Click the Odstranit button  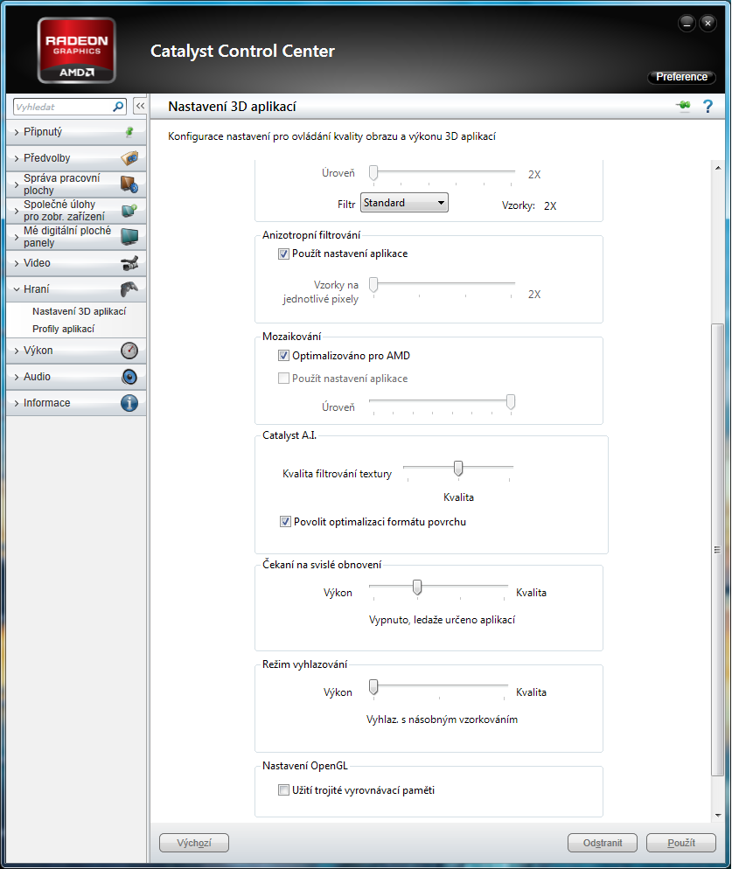point(603,843)
